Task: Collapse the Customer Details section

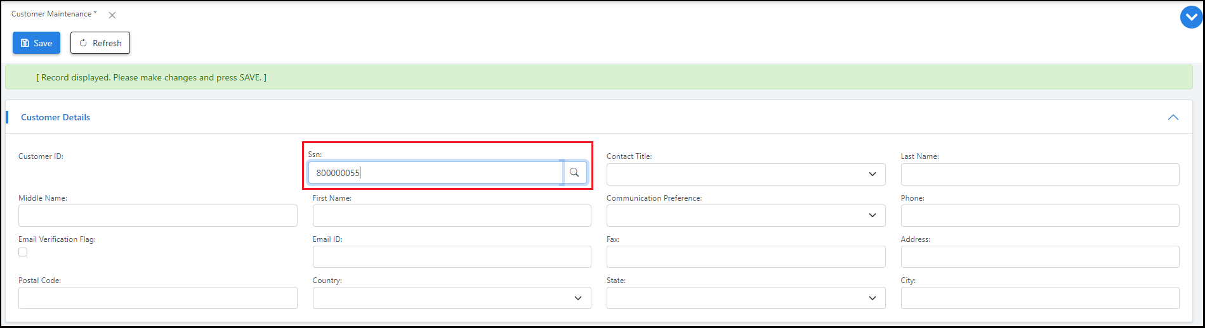Action: click(x=1173, y=117)
